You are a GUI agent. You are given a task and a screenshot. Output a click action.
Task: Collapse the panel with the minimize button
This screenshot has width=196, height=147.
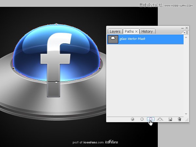coord(182,28)
